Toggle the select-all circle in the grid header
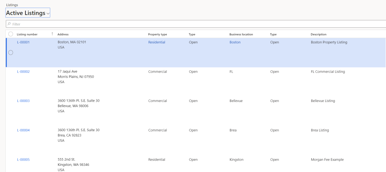The width and height of the screenshot is (386, 172). coord(11,34)
